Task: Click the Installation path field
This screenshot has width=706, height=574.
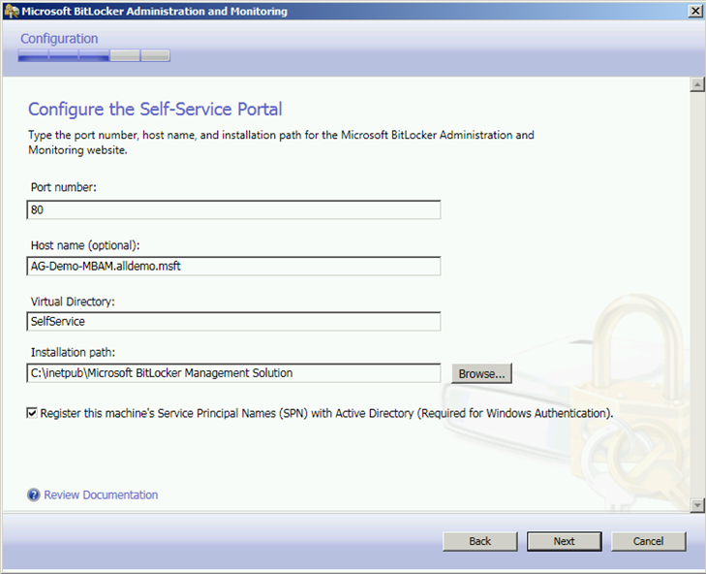Action: coord(233,373)
